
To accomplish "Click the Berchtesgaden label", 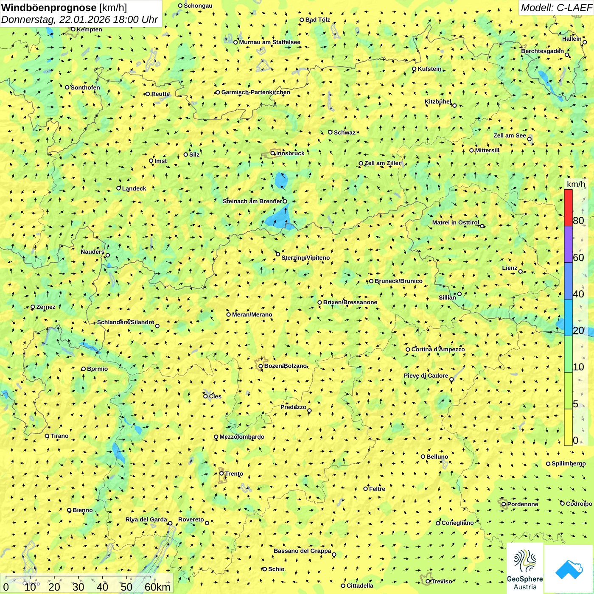I will pos(543,51).
